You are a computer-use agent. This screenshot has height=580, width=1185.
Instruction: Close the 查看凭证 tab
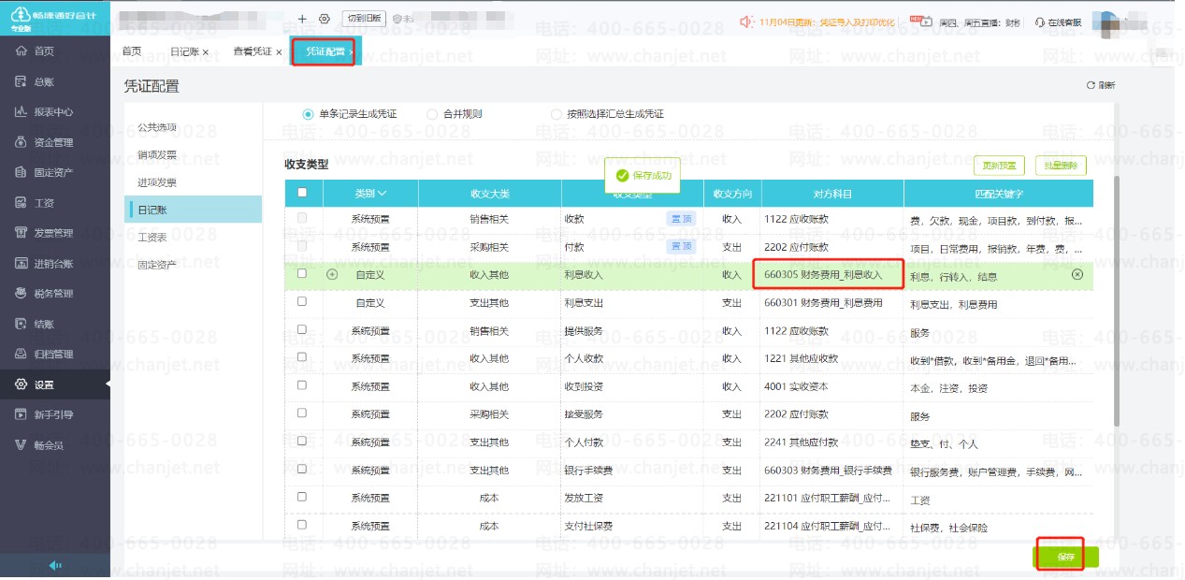(279, 52)
